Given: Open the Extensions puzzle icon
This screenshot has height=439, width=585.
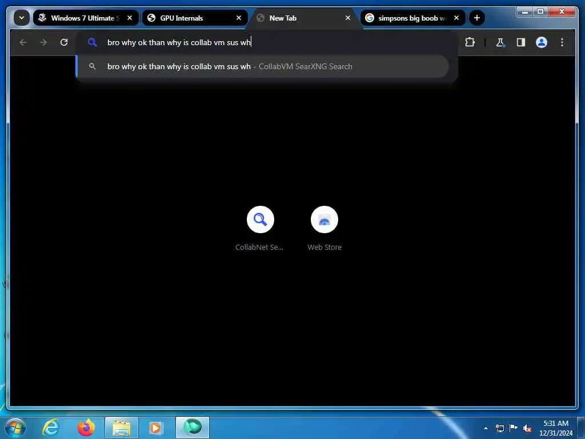Looking at the screenshot, I should pyautogui.click(x=470, y=42).
